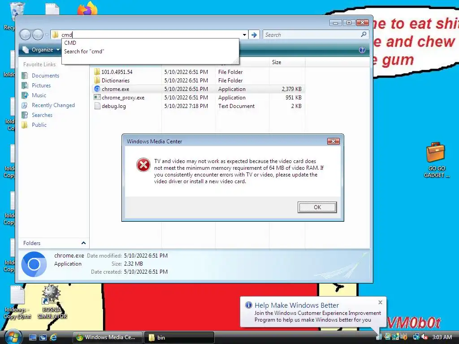Screen dimensions: 459x344
Task: Expand the Folders pane chevron
Action: point(83,243)
